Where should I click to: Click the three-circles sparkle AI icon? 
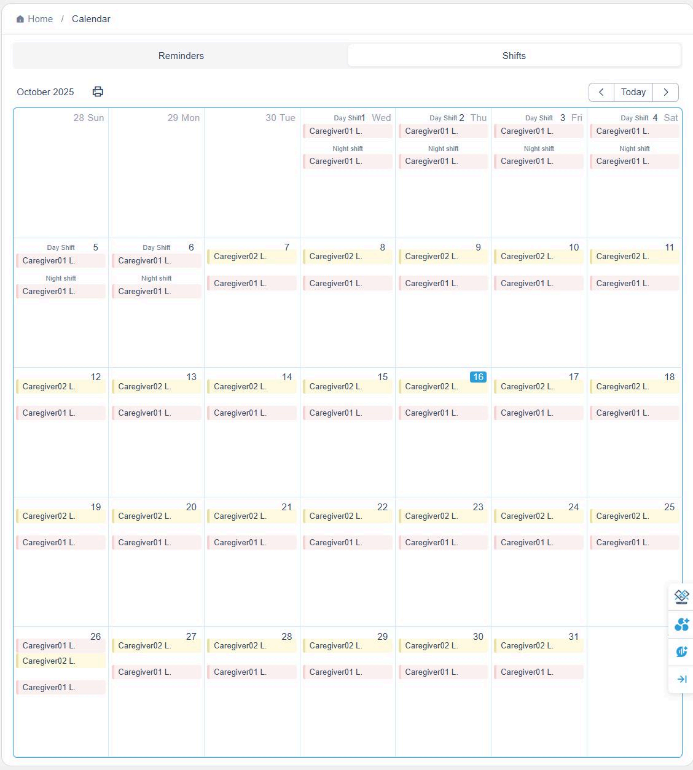(681, 624)
